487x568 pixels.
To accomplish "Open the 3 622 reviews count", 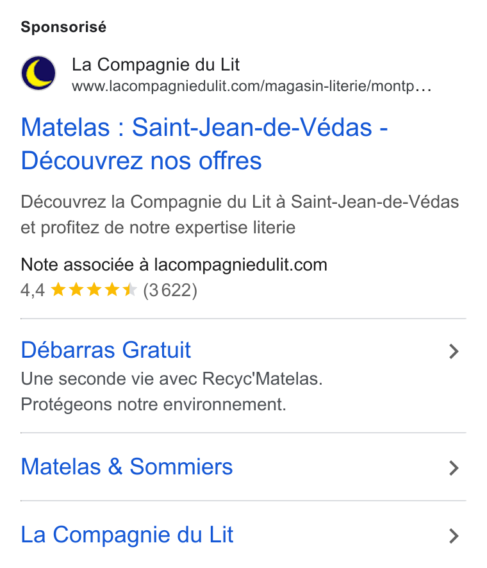I will (x=170, y=290).
